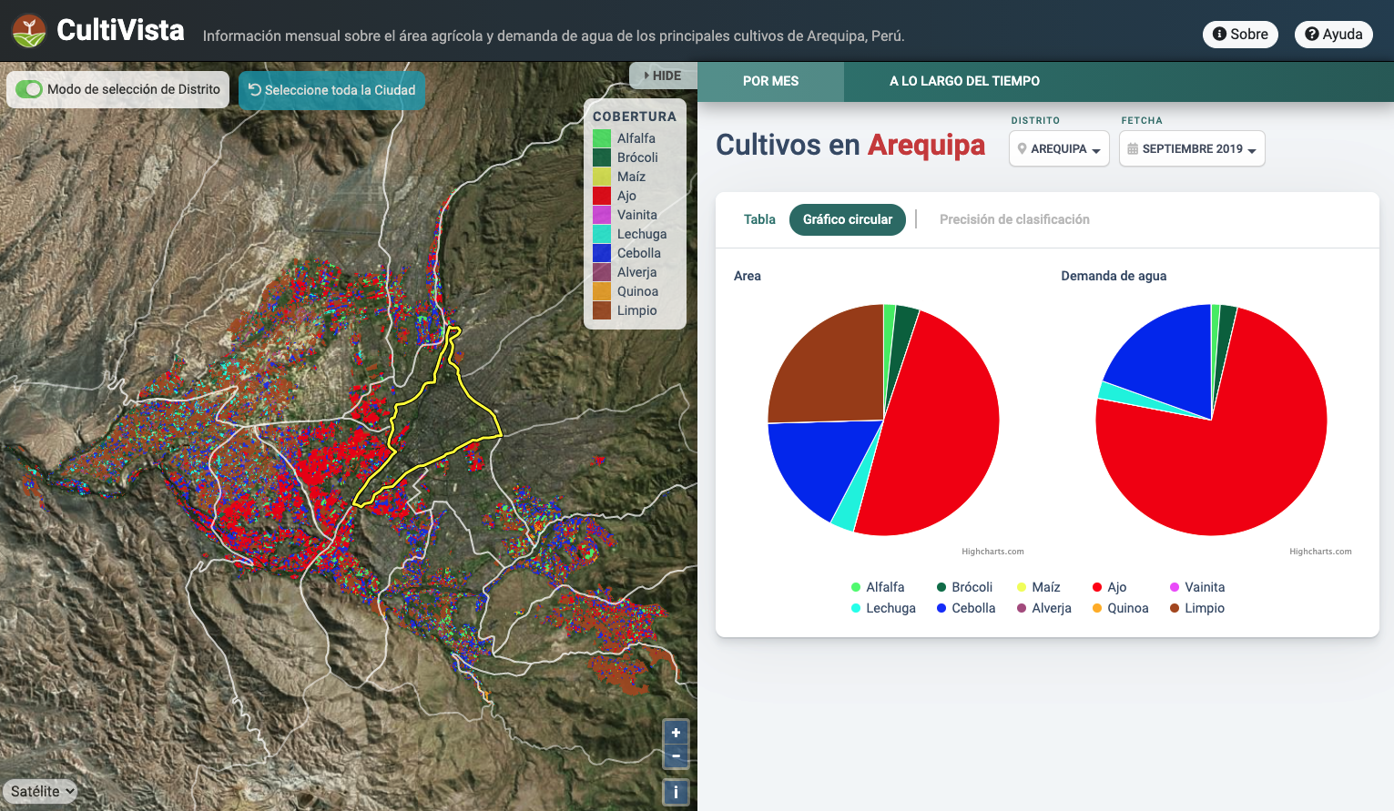Toggle Cebolla series in chart legend
Image resolution: width=1394 pixels, height=811 pixels.
coord(965,608)
